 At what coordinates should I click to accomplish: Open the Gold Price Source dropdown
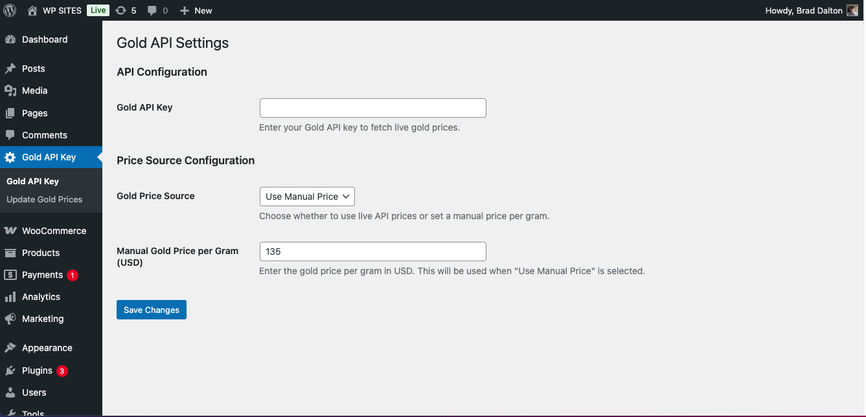pos(307,197)
